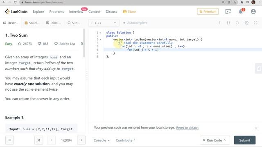
Task: Open the browser three-dot menu
Action: point(259,2)
